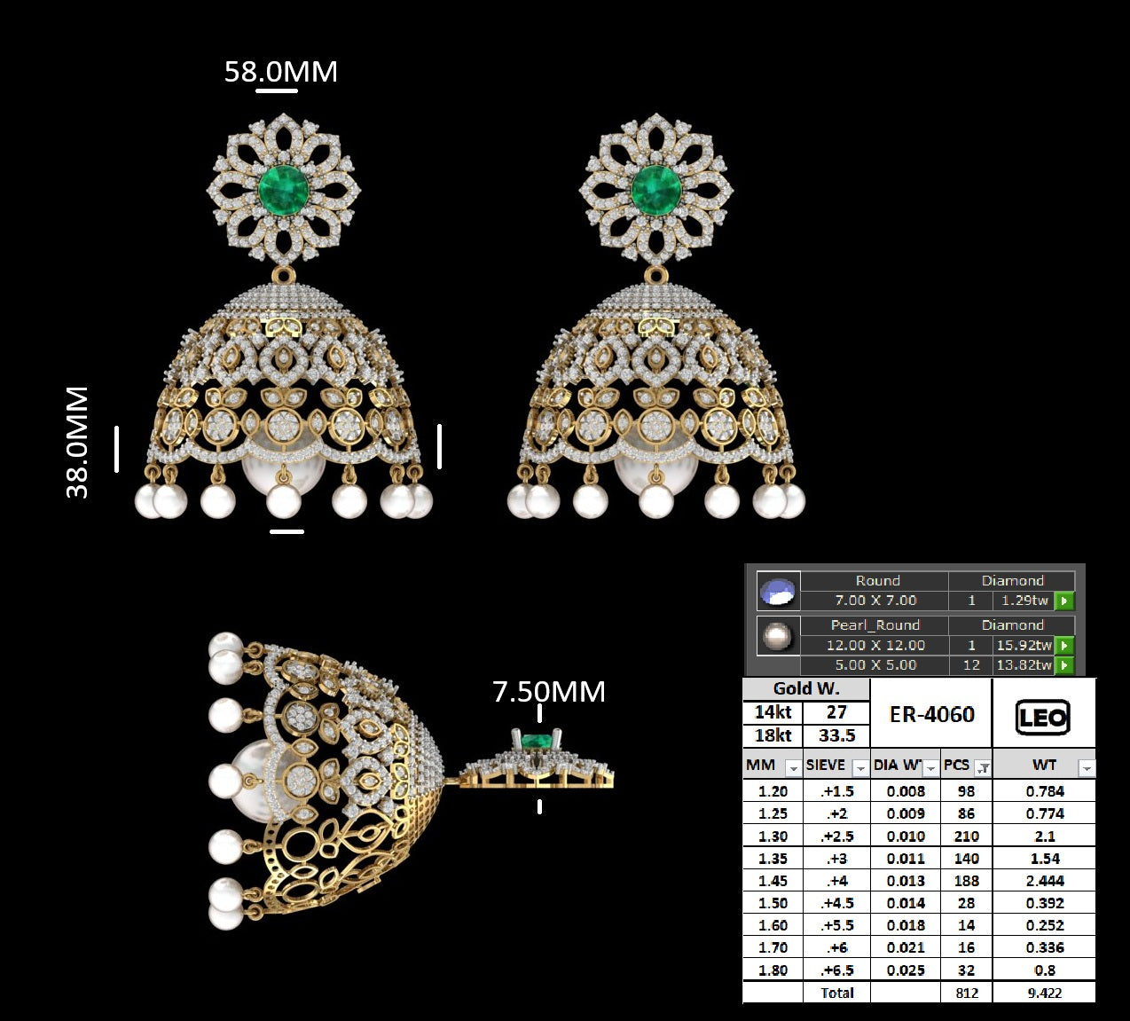Viewport: 1130px width, 1021px height.
Task: Click the LEO logo
Action: 1043,717
